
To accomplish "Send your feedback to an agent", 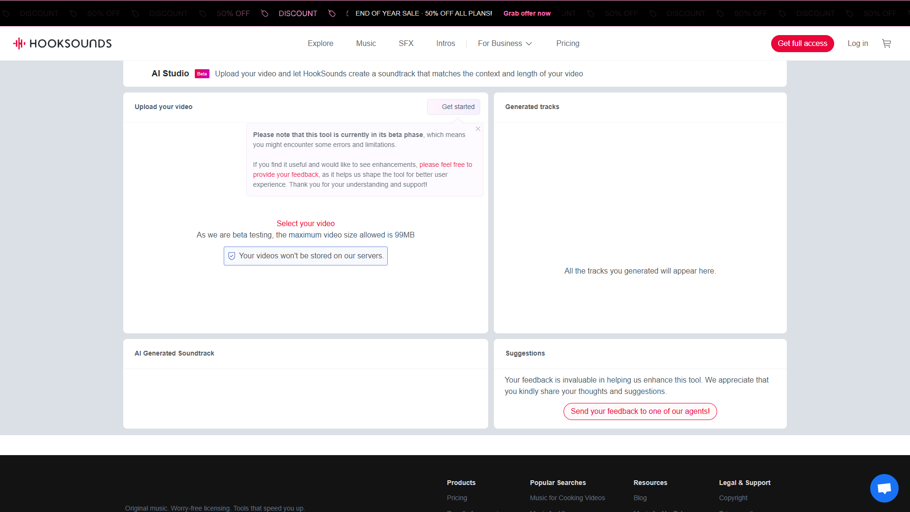I will [x=640, y=411].
